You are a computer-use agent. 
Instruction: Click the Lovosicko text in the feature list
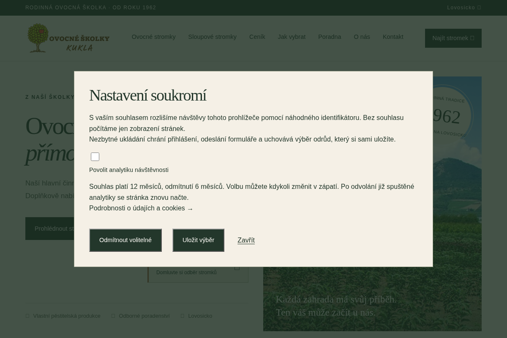[x=200, y=316]
